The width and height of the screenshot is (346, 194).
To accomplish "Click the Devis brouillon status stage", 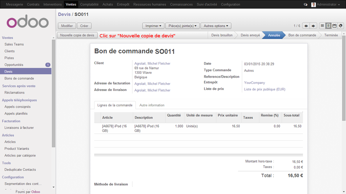I will tap(222, 35).
